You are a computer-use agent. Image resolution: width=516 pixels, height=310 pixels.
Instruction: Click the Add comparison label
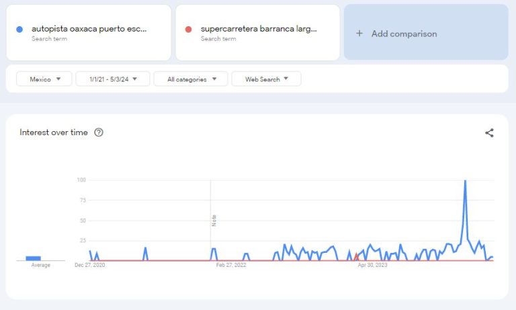[404, 34]
